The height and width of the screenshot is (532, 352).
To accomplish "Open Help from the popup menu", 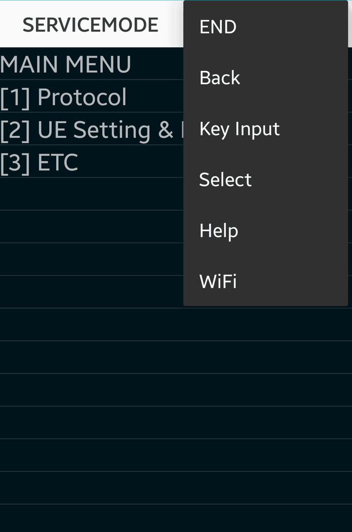I will click(x=265, y=231).
